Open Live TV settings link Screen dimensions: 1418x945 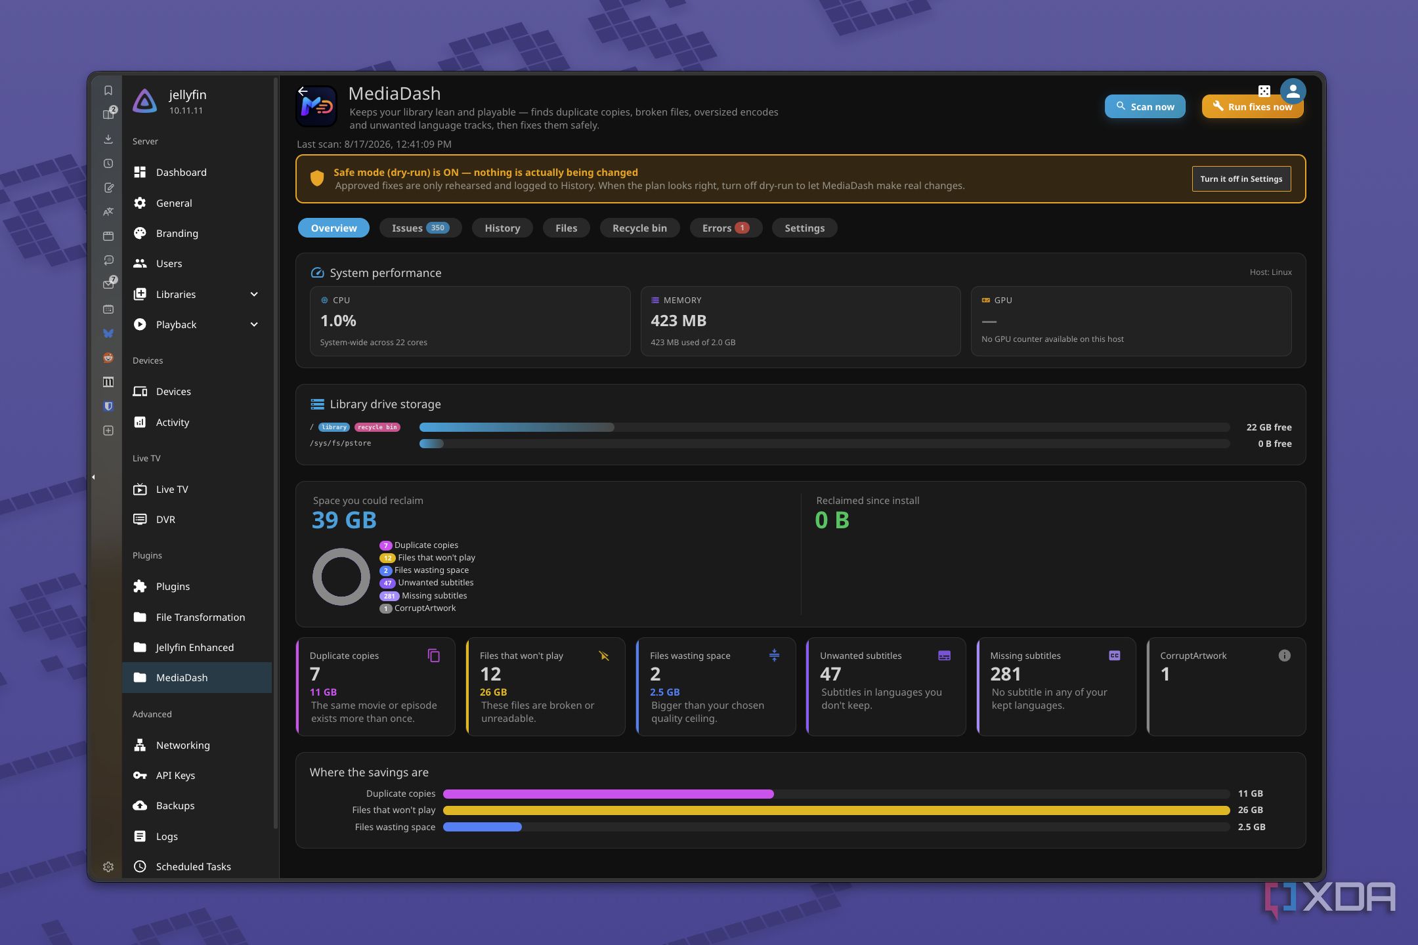tap(196, 489)
